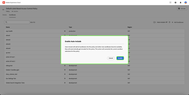
Task: Click the Region column header
Action: (x=130, y=27)
